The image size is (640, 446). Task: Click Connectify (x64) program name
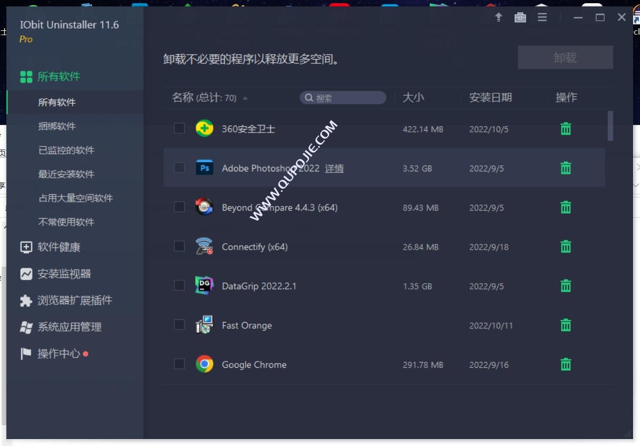255,247
